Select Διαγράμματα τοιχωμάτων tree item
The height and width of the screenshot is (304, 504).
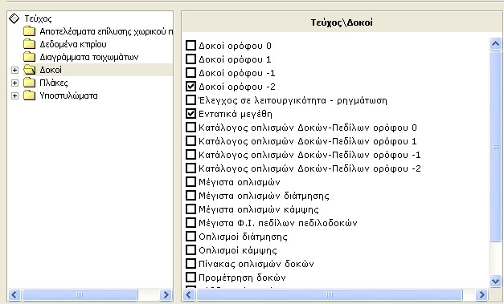pos(89,57)
